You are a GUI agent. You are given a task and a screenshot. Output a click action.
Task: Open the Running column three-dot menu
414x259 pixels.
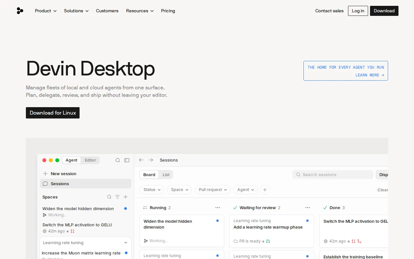tap(218, 208)
